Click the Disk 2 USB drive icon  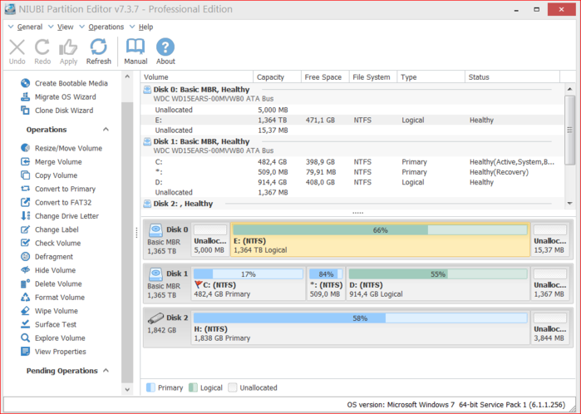[x=155, y=318]
